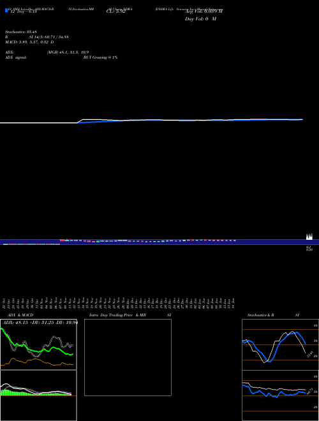Viewport: 319px width, 421px height.
Task: Select the 'Stochastics: 33.48' readout
Action: (x=20, y=32)
